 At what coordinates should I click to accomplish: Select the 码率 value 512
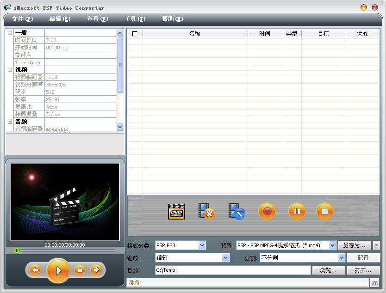[x=80, y=92]
